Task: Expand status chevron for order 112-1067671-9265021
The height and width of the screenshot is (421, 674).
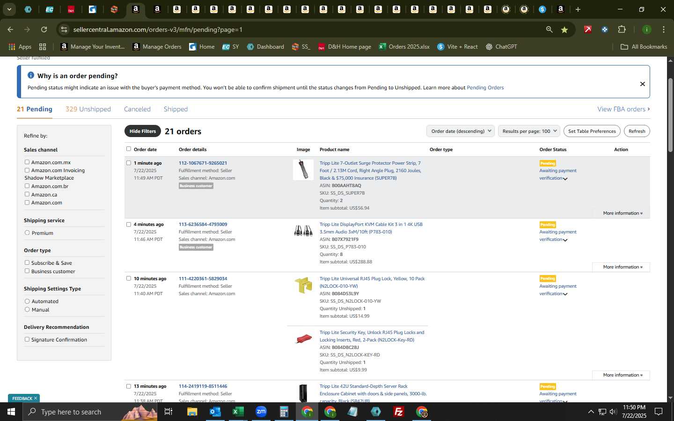Action: pos(565,179)
